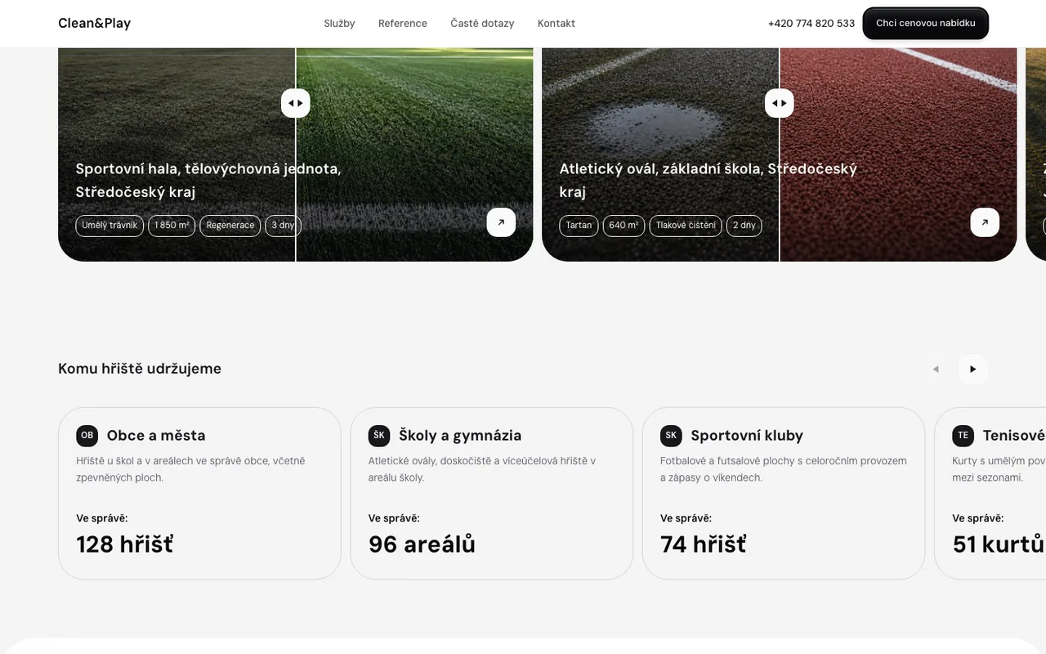1046x654 pixels.
Task: Select the Umělý trávník tag
Action: point(110,226)
